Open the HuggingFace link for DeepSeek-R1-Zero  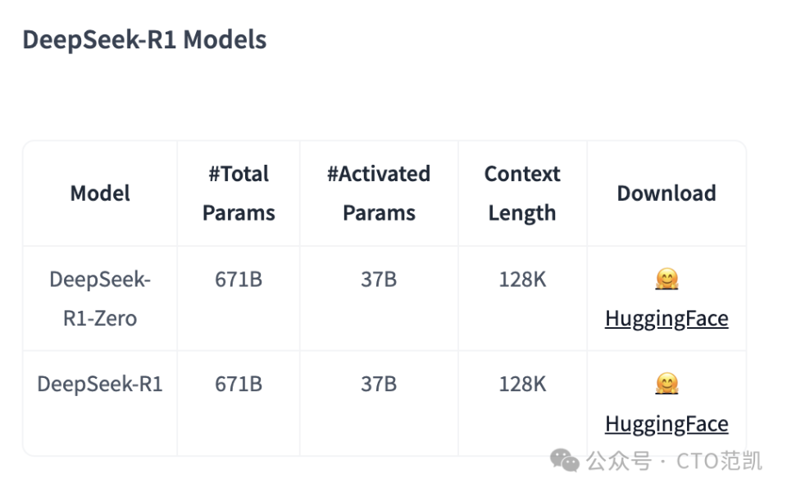[666, 319]
